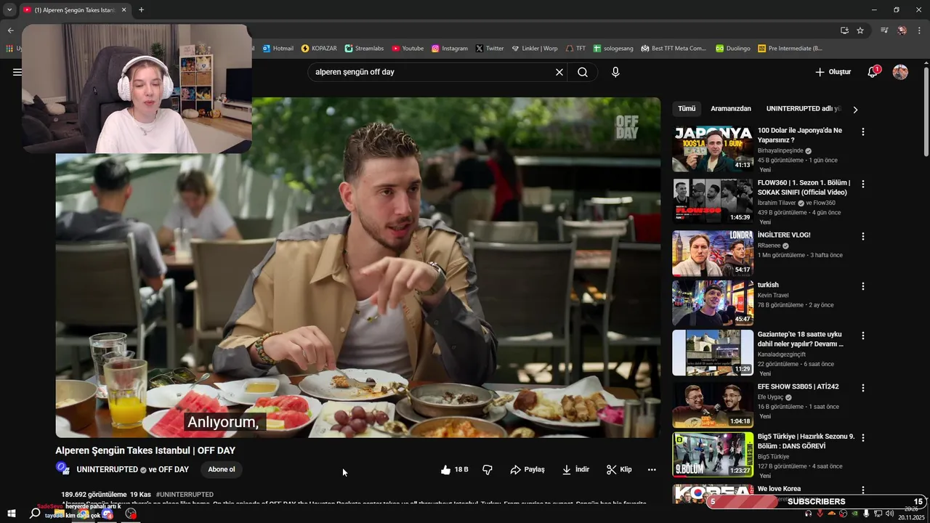Click install/cast icon in address bar
The height and width of the screenshot is (523, 930).
click(x=844, y=31)
